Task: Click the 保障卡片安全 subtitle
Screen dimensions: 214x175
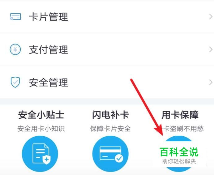Action: (110, 129)
